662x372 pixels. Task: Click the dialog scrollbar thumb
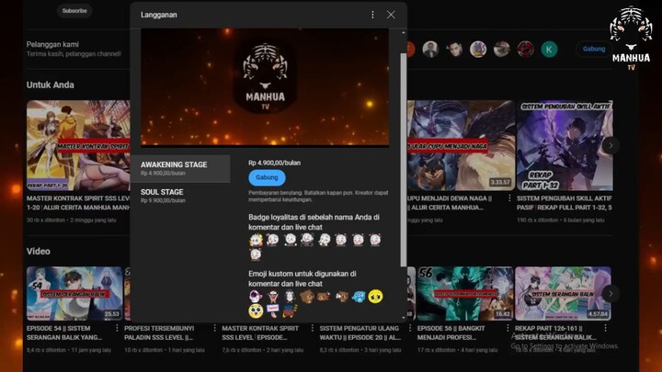coord(404,160)
